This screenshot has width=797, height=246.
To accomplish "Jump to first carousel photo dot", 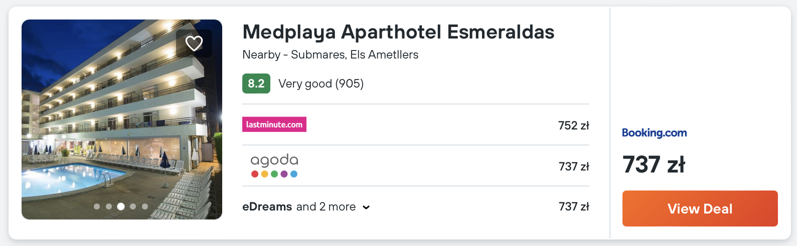I will (97, 206).
